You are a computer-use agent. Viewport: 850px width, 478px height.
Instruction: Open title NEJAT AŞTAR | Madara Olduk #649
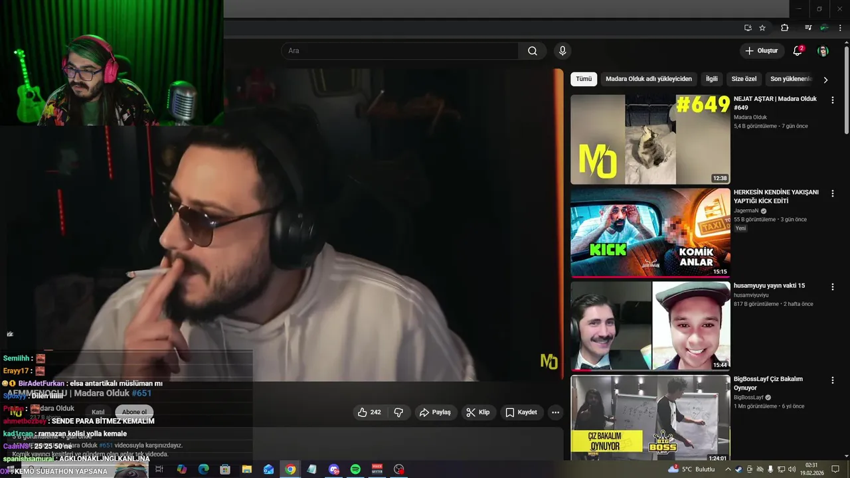pos(775,103)
